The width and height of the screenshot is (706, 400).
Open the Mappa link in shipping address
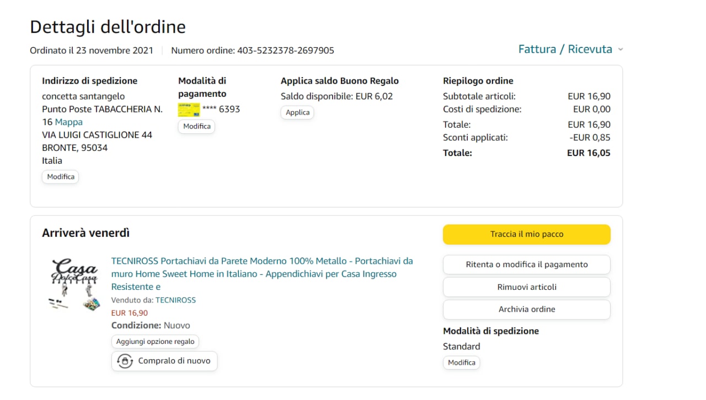[69, 122]
